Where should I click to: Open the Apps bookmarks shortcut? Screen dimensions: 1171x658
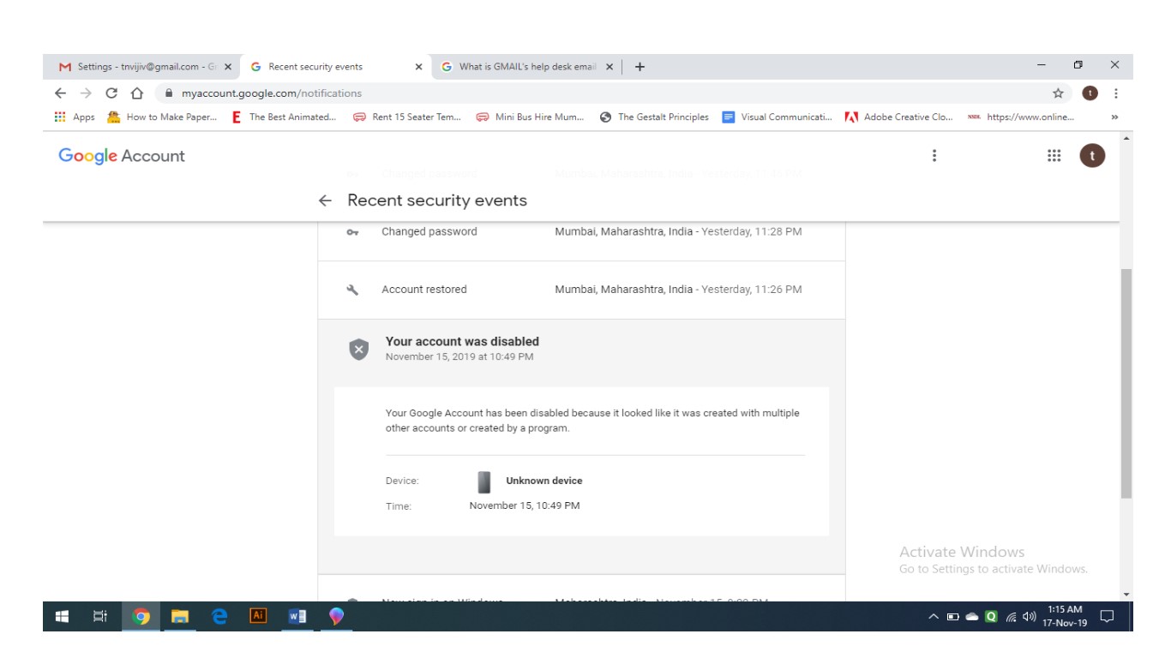tap(75, 117)
